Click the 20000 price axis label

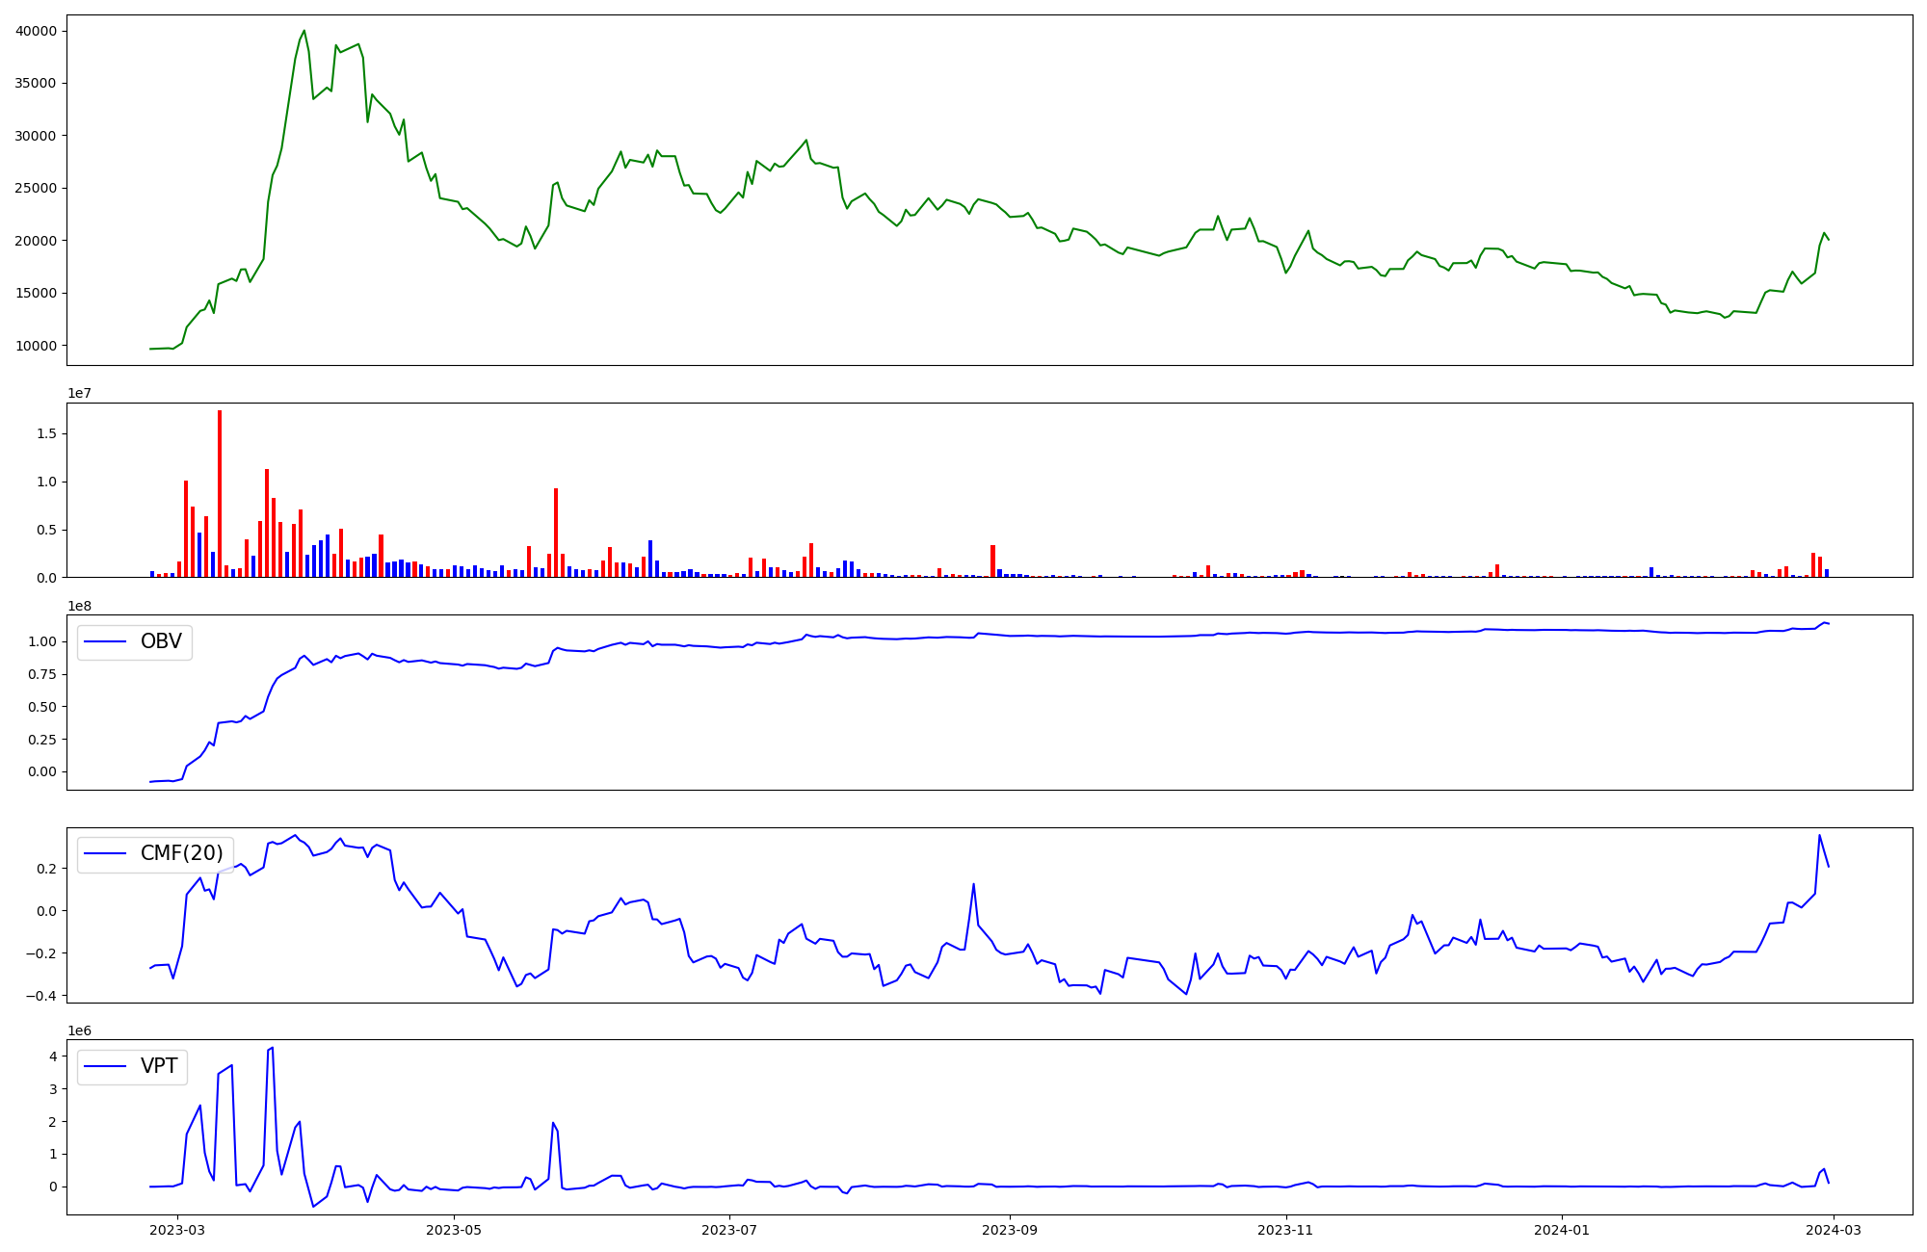coord(36,241)
